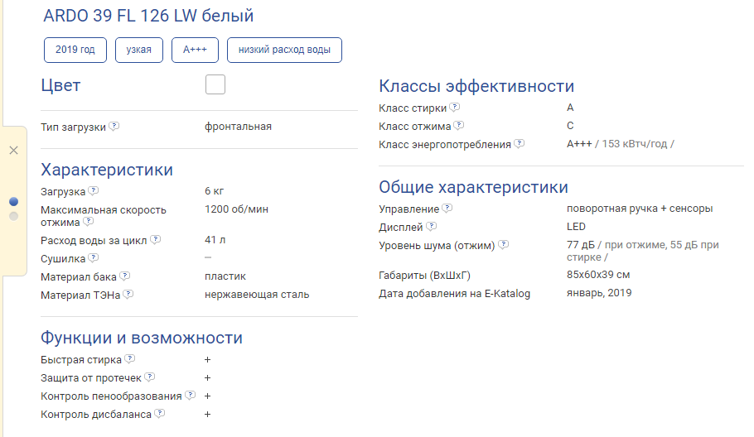Image resolution: width=754 pixels, height=437 pixels.
Task: Click the 2019 год tag
Action: point(75,50)
